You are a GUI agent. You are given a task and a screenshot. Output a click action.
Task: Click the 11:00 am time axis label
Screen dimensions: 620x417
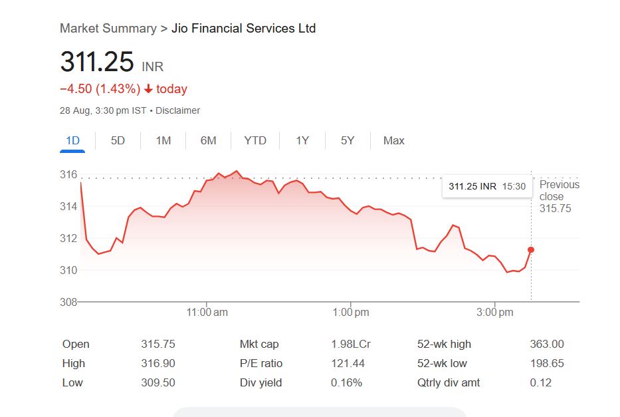click(207, 312)
